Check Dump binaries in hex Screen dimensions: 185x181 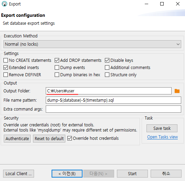57,75
